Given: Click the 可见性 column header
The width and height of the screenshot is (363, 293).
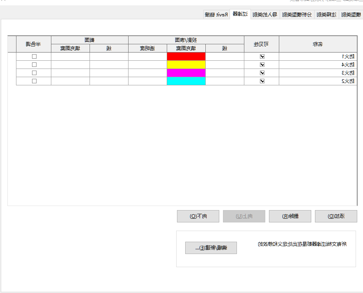Looking at the screenshot, I should tap(262, 44).
